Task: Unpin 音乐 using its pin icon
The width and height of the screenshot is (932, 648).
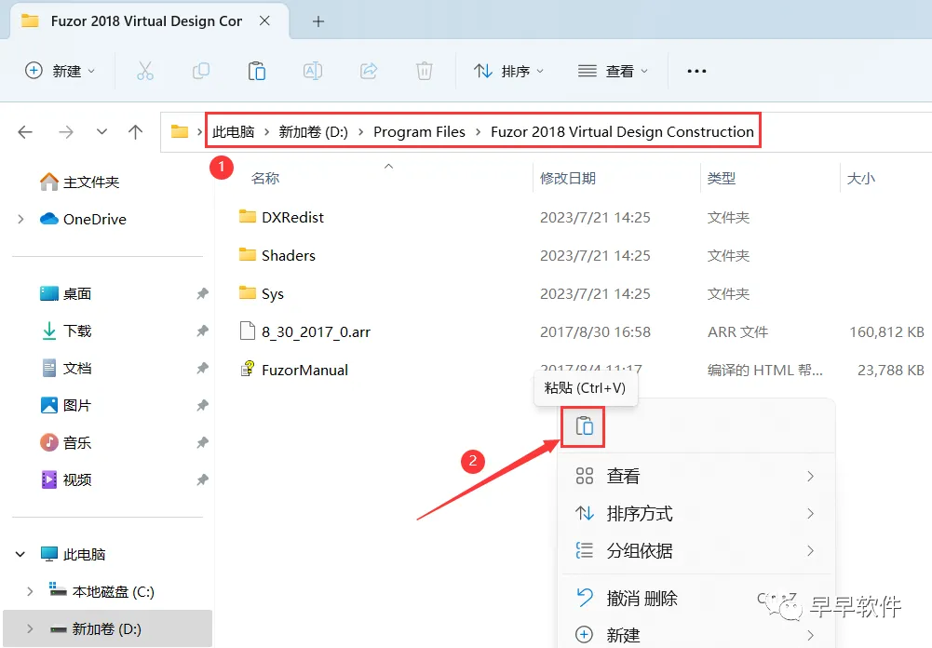Action: click(x=202, y=443)
